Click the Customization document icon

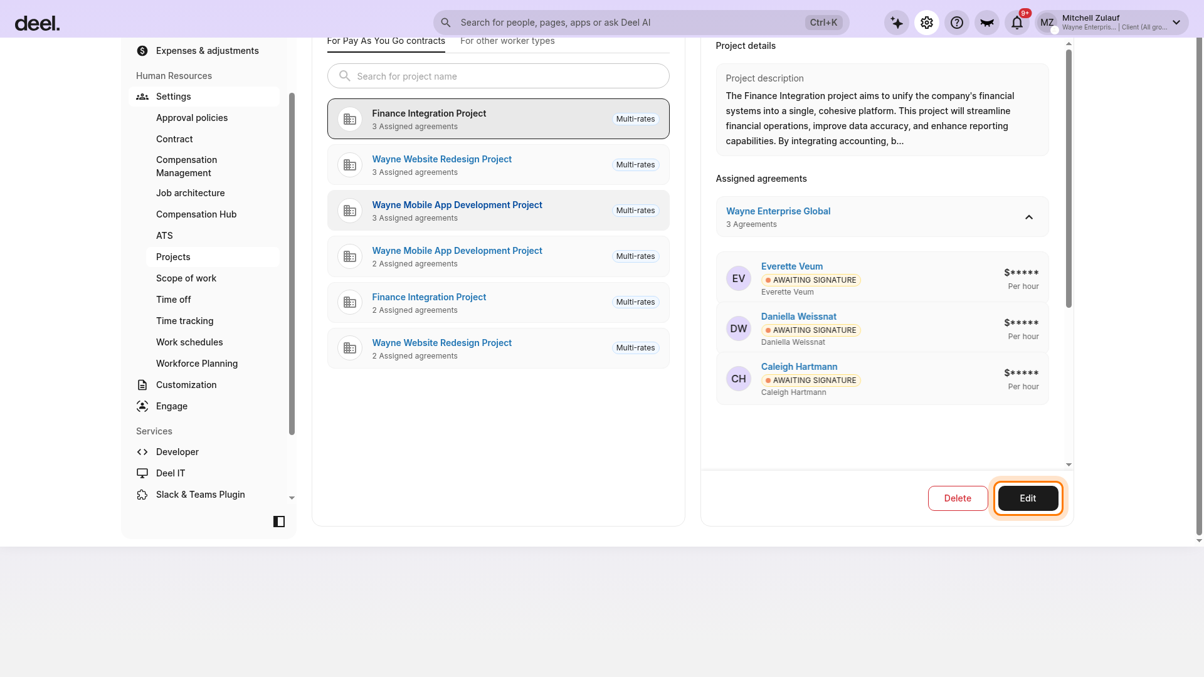click(x=142, y=385)
